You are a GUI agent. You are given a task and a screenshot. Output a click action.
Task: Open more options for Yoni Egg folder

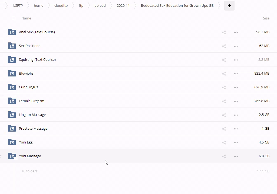[236, 142]
